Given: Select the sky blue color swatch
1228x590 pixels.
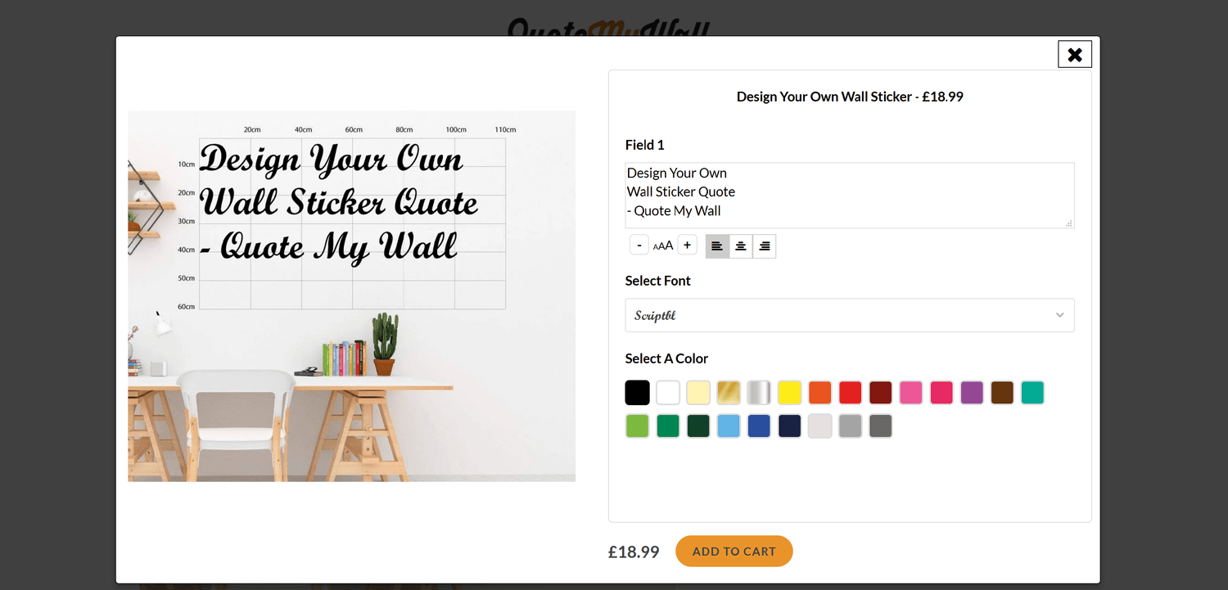Looking at the screenshot, I should [729, 426].
